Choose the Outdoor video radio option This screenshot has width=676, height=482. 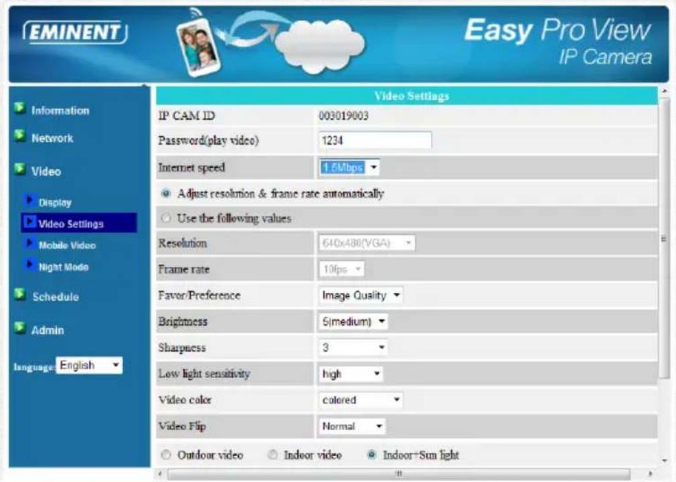pos(165,455)
